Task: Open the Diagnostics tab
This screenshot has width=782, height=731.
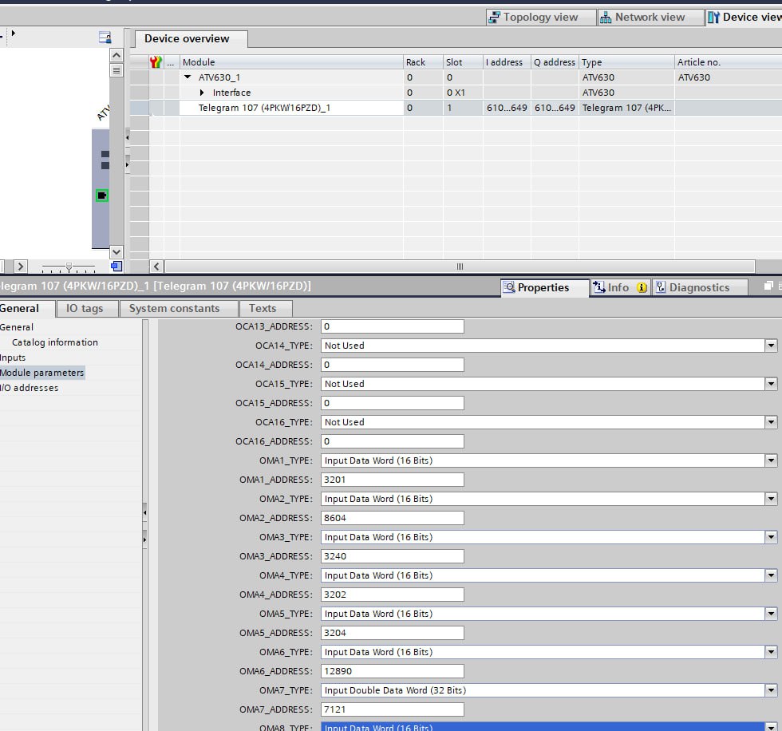Action: coord(700,287)
